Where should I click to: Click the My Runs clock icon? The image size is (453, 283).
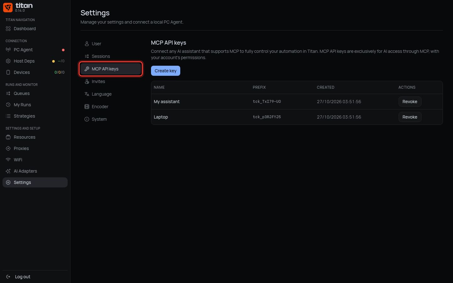(8, 105)
